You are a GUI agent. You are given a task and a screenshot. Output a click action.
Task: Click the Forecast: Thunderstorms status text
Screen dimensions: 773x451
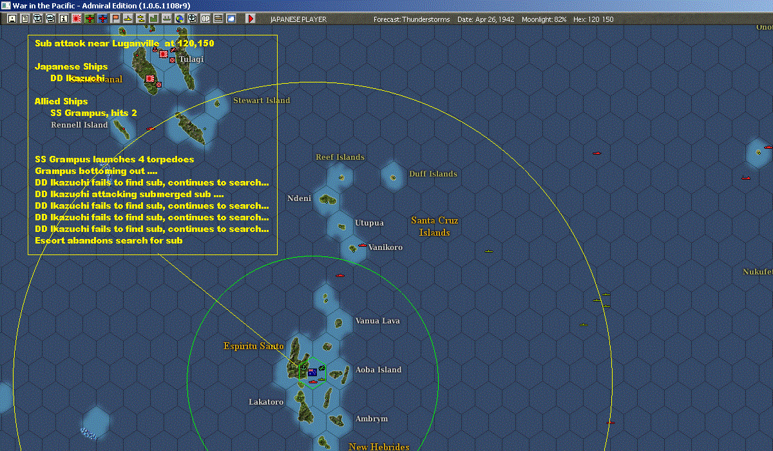pyautogui.click(x=412, y=19)
